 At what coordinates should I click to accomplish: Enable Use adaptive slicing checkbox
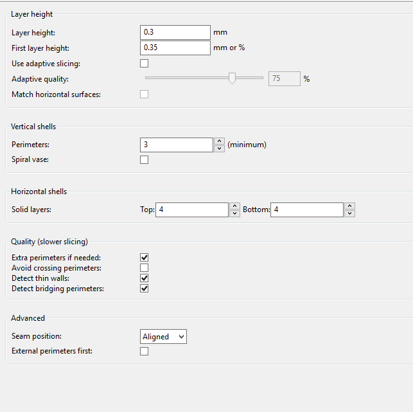pos(144,63)
